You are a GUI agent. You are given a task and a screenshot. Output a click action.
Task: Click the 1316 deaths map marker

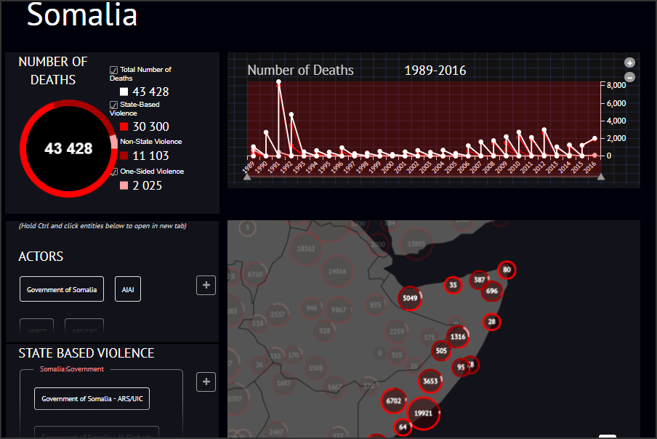(x=457, y=337)
